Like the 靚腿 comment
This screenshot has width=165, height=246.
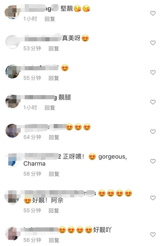tap(153, 102)
